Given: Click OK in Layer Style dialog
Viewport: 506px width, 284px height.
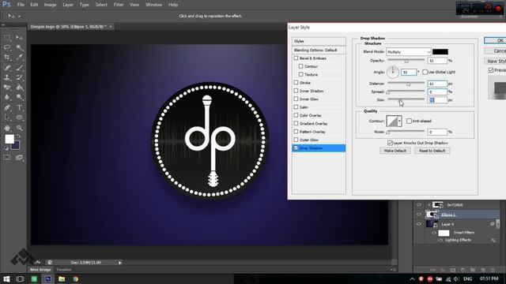Looking at the screenshot, I should click(496, 40).
